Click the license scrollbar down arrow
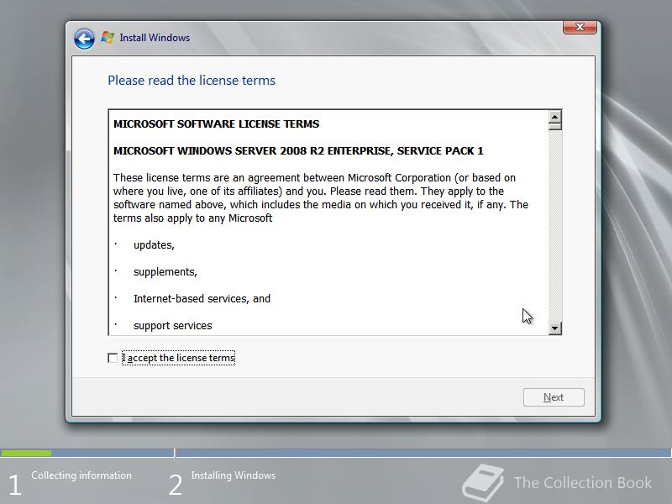This screenshot has width=672, height=504. [555, 328]
